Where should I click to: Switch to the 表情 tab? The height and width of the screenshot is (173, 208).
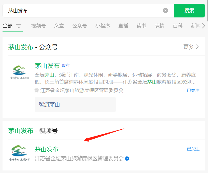tap(160, 26)
